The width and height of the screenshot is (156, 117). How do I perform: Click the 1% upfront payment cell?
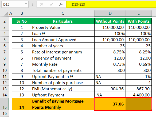pyautogui.click(x=139, y=76)
